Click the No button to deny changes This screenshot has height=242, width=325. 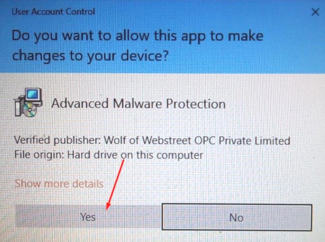(x=237, y=217)
